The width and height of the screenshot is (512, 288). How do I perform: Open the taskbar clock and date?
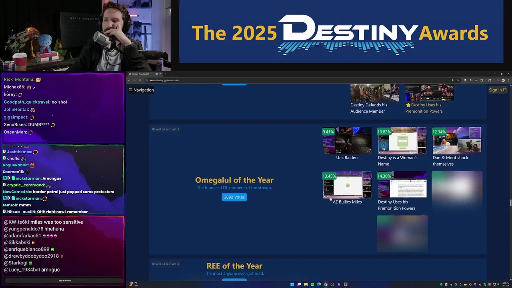[506, 284]
